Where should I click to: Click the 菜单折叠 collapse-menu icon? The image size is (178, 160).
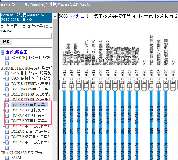(x=24, y=26)
